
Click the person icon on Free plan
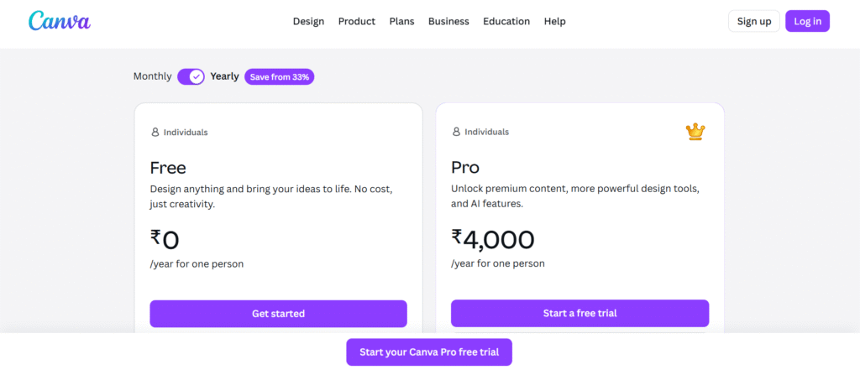click(155, 133)
